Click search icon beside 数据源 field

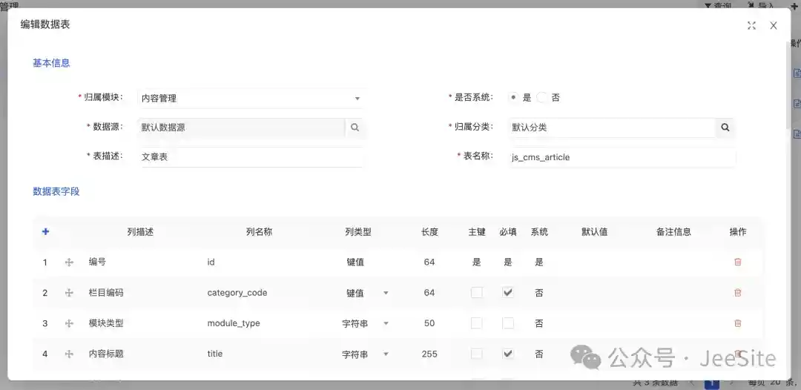click(x=355, y=128)
